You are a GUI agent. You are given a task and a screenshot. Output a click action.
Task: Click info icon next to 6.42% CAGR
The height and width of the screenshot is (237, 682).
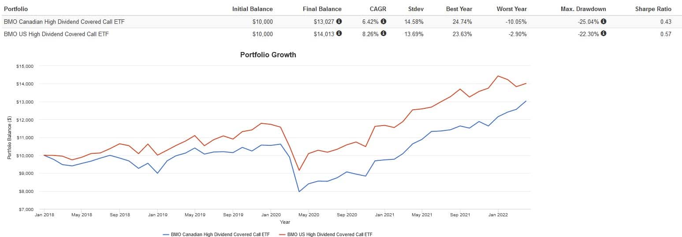coord(383,21)
